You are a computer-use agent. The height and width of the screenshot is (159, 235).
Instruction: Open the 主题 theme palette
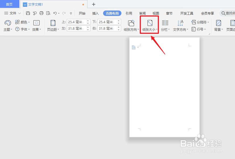click(x=8, y=26)
